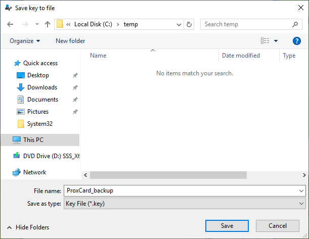Screen dimensions: 309x239
Task: Click the Network globe icon
Action: [x=17, y=172]
